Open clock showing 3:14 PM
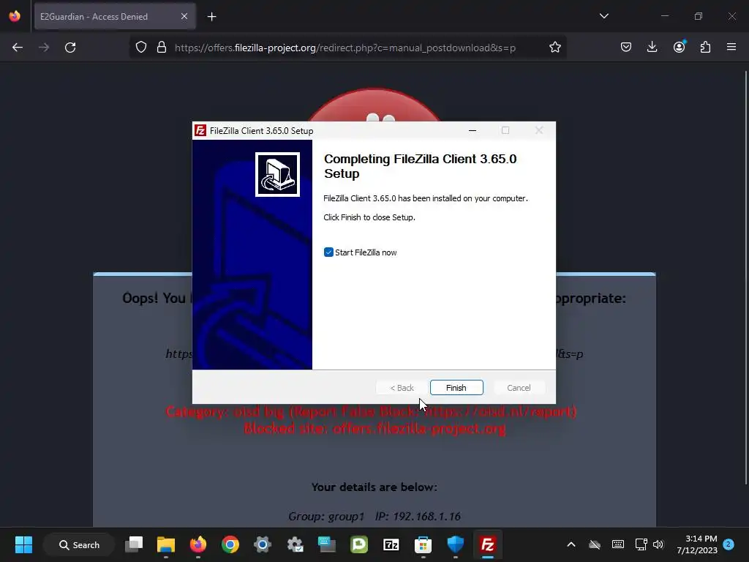 point(697,544)
